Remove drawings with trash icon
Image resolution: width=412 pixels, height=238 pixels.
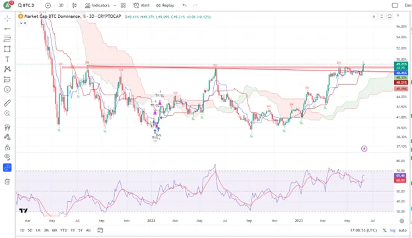[7, 181]
